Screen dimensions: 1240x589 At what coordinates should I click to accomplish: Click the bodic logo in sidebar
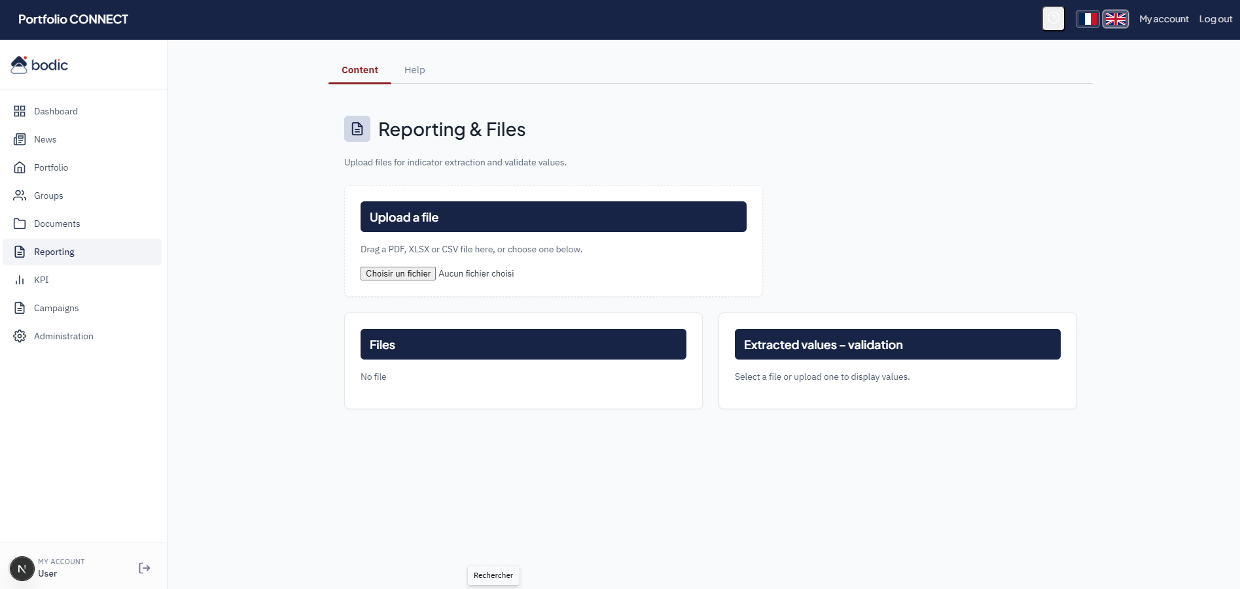click(x=40, y=65)
